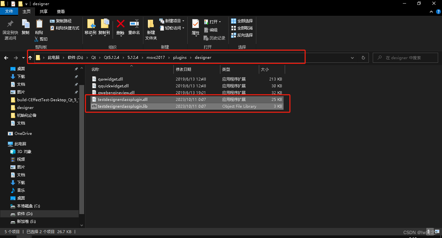This screenshot has height=238, width=442.
Task: Click 全部取消 select none
Action: [x=242, y=28]
